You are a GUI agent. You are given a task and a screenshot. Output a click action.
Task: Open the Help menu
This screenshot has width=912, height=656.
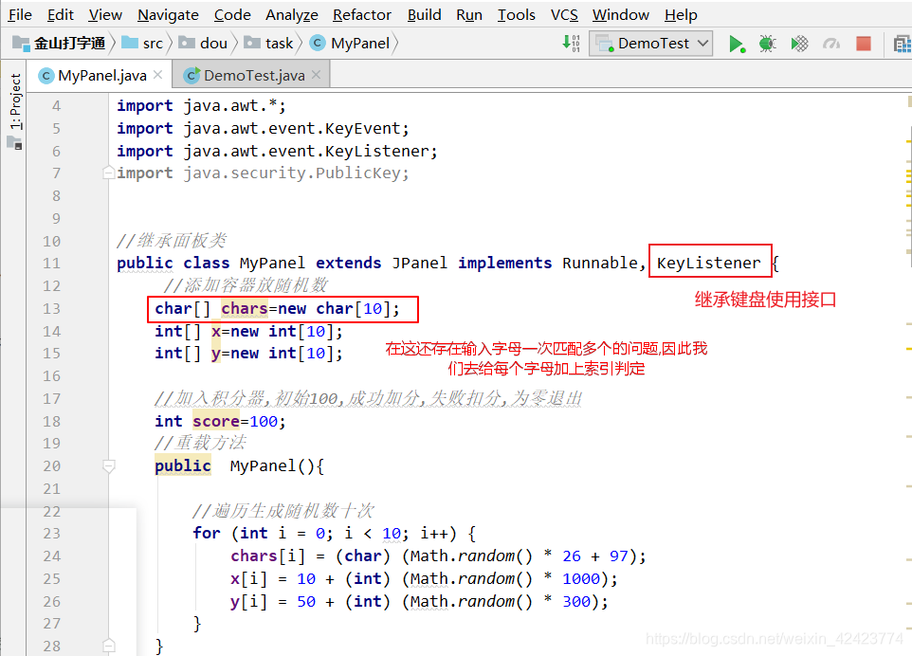coord(681,14)
